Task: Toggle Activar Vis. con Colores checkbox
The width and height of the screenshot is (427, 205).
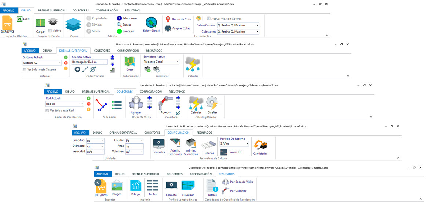Action: point(209,19)
